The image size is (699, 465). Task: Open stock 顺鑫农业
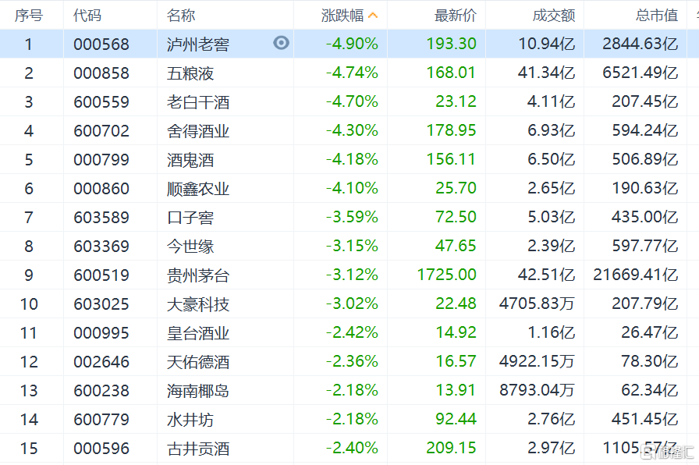[x=198, y=189]
